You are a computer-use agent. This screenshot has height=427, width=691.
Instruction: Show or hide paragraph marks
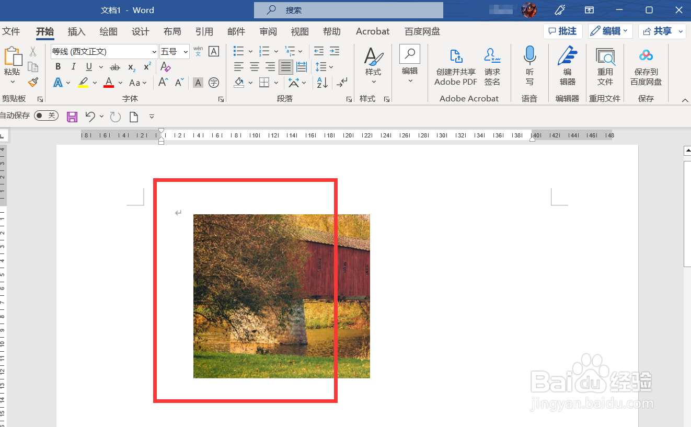coord(342,83)
